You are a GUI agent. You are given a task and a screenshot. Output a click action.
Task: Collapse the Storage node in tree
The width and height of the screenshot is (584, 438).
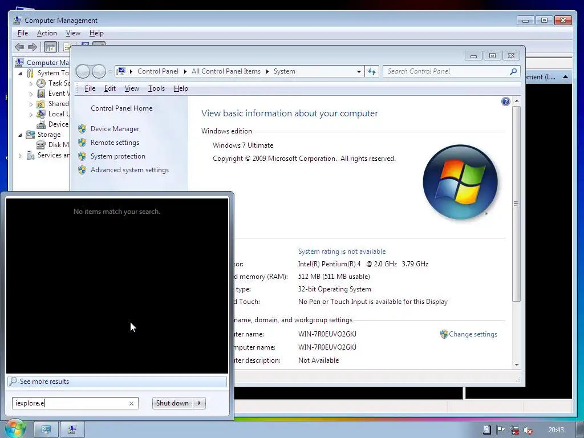pos(20,135)
